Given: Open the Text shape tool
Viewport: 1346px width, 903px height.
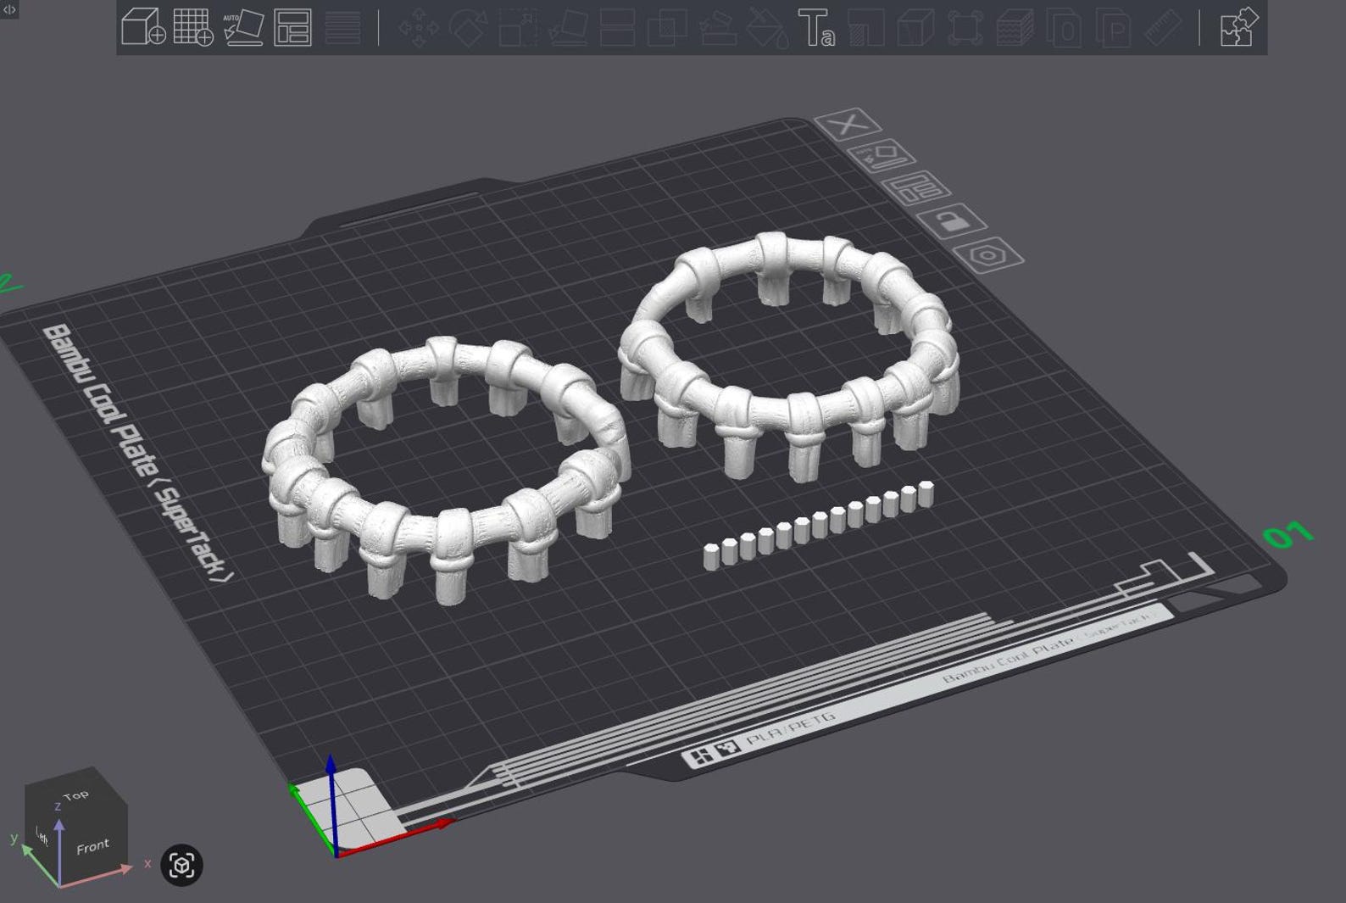Looking at the screenshot, I should coord(816,27).
